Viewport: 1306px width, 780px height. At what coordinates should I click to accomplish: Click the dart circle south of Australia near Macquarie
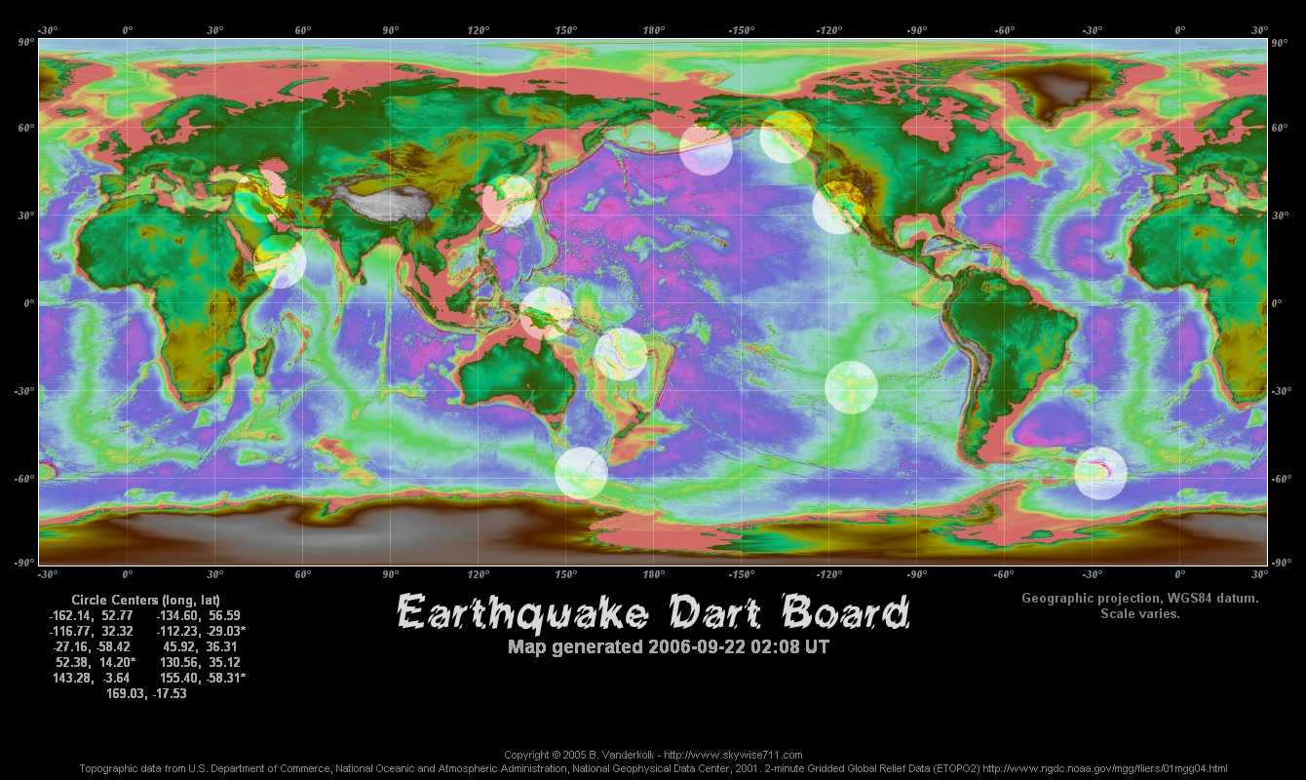point(582,473)
